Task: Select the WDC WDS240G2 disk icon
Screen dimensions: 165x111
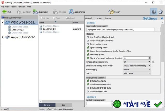Action: click(x=7, y=22)
